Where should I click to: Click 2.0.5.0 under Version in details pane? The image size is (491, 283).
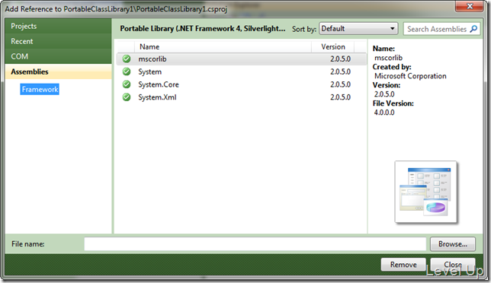click(384, 94)
